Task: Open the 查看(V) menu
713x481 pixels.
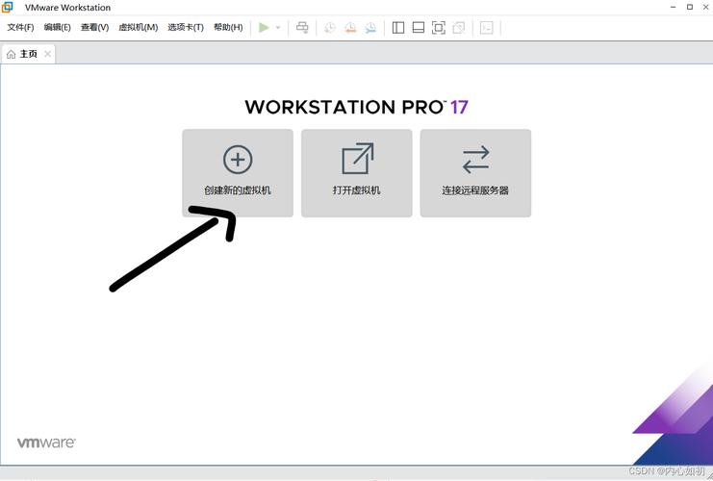Action: (94, 27)
